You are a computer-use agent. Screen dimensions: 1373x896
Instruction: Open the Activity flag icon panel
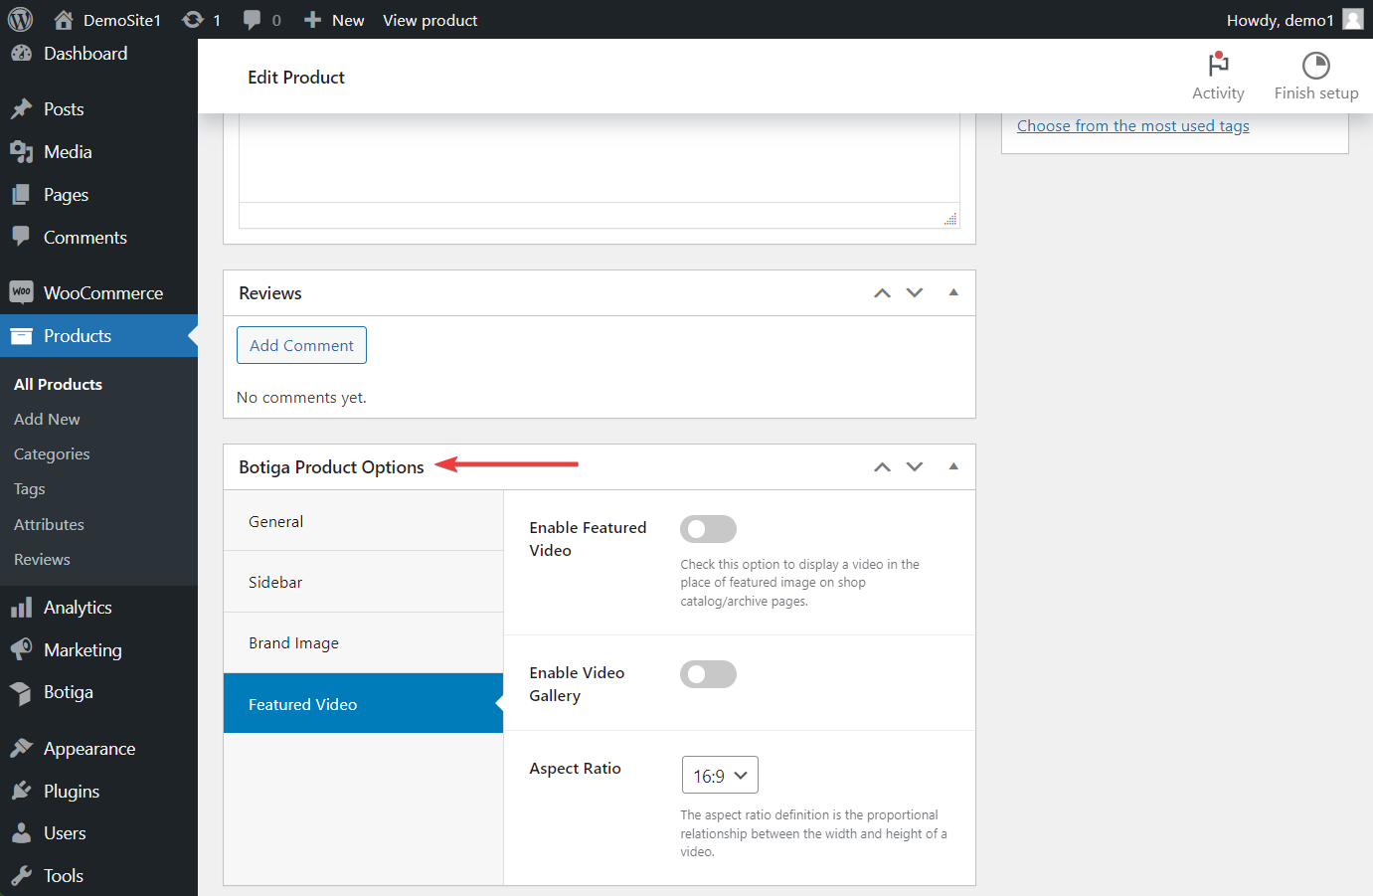click(1218, 65)
